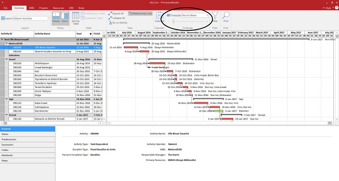The image size is (339, 181).
Task: Open the Resources ribbon tab
Action: click(x=58, y=8)
